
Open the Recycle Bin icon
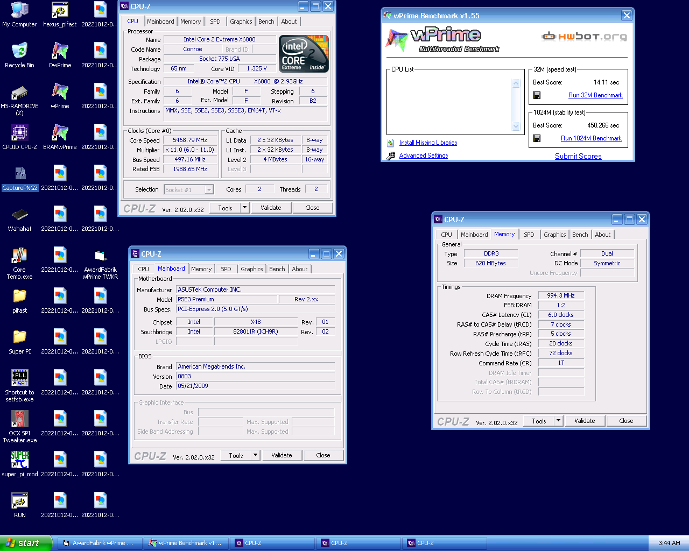(19, 55)
